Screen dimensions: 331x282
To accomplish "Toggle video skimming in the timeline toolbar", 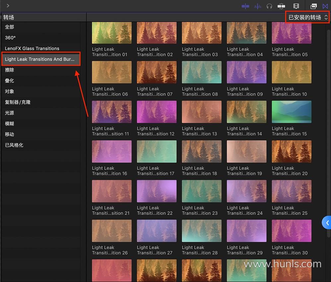I will 245,6.
